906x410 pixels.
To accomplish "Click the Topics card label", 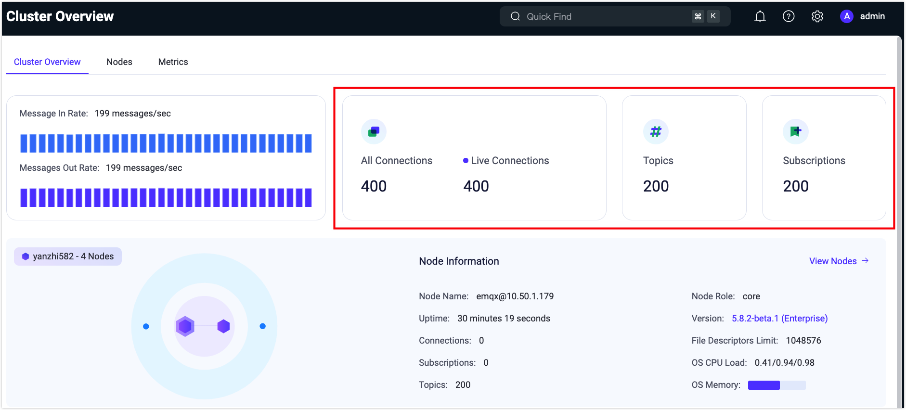I will coord(658,161).
